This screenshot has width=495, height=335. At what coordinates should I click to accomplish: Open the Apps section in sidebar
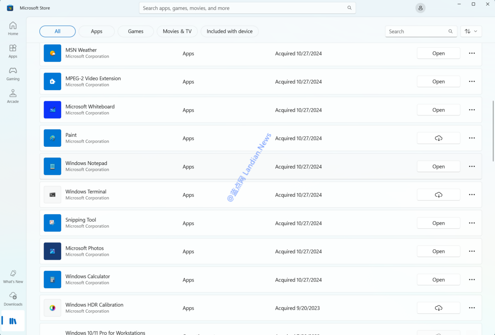13,51
